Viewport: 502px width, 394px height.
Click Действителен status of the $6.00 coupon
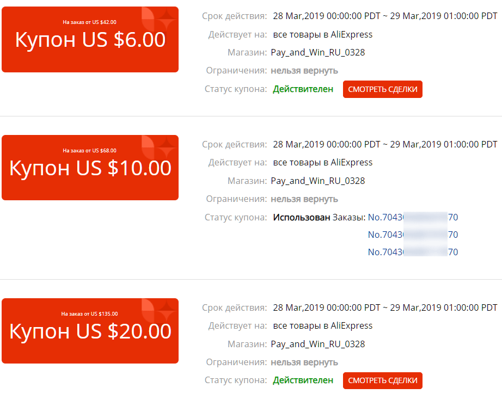(x=303, y=89)
